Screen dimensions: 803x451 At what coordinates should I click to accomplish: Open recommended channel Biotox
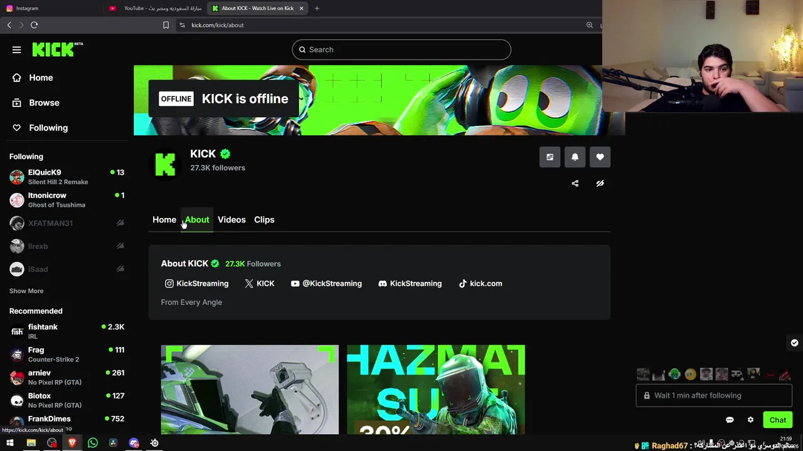66,400
